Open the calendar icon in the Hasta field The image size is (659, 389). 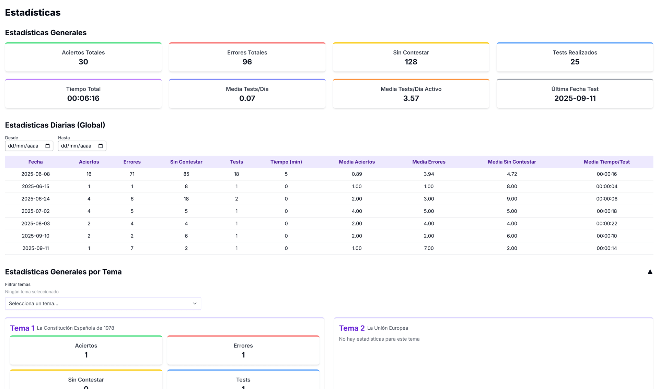tap(101, 146)
